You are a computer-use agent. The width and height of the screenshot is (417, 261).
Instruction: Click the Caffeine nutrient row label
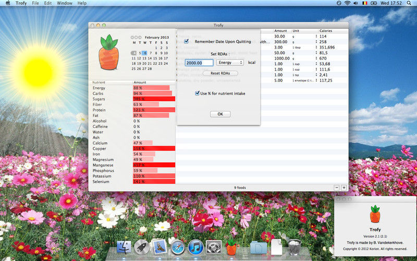click(x=100, y=126)
